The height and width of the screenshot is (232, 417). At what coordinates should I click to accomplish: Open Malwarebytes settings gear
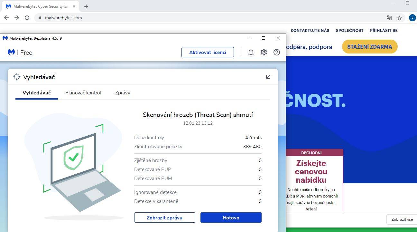pyautogui.click(x=264, y=52)
